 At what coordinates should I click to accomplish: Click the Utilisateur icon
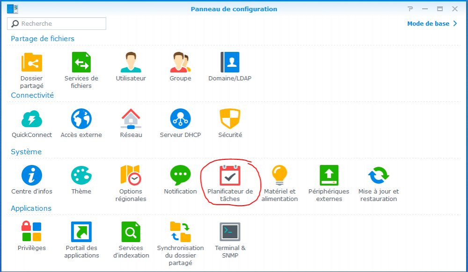point(131,63)
